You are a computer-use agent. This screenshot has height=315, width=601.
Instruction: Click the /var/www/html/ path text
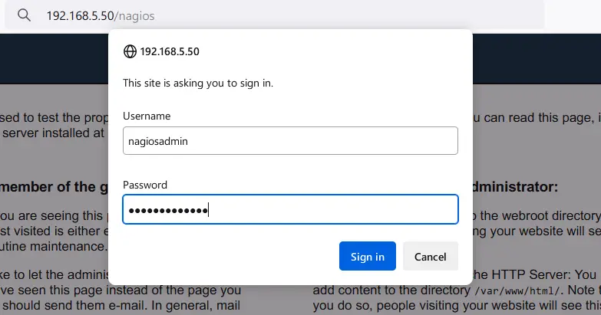[x=517, y=291]
